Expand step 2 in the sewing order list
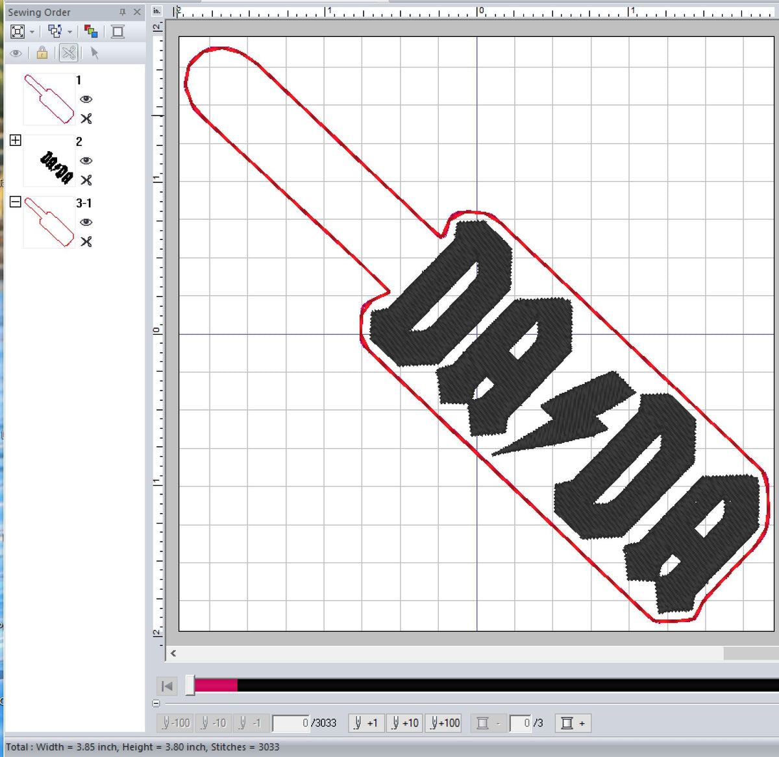 click(15, 140)
